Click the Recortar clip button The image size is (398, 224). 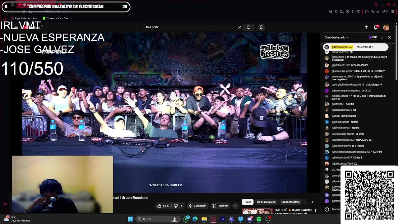[220, 206]
